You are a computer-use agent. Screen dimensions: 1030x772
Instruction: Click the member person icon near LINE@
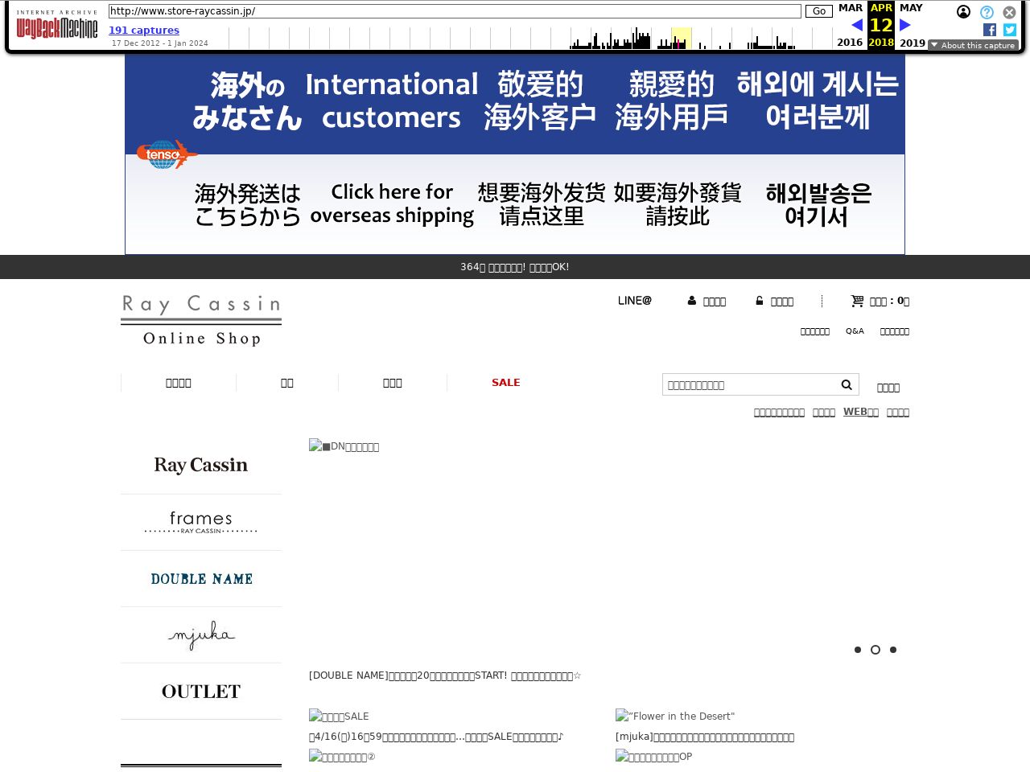click(x=691, y=301)
